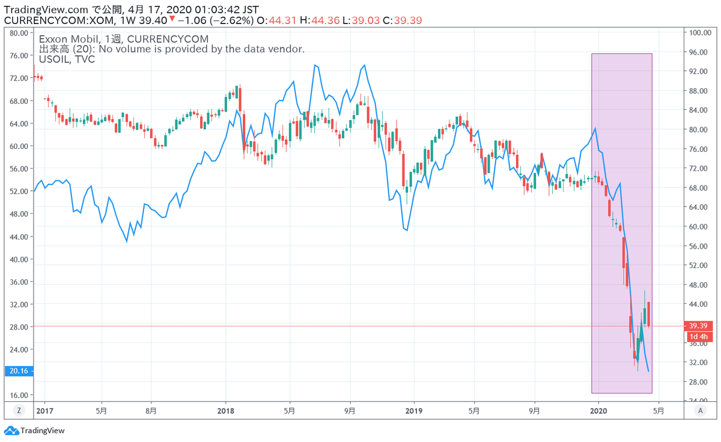Viewport: 721px width, 442px height.
Task: Click the 'USOIL, TVC' legend entry
Action: (67, 59)
